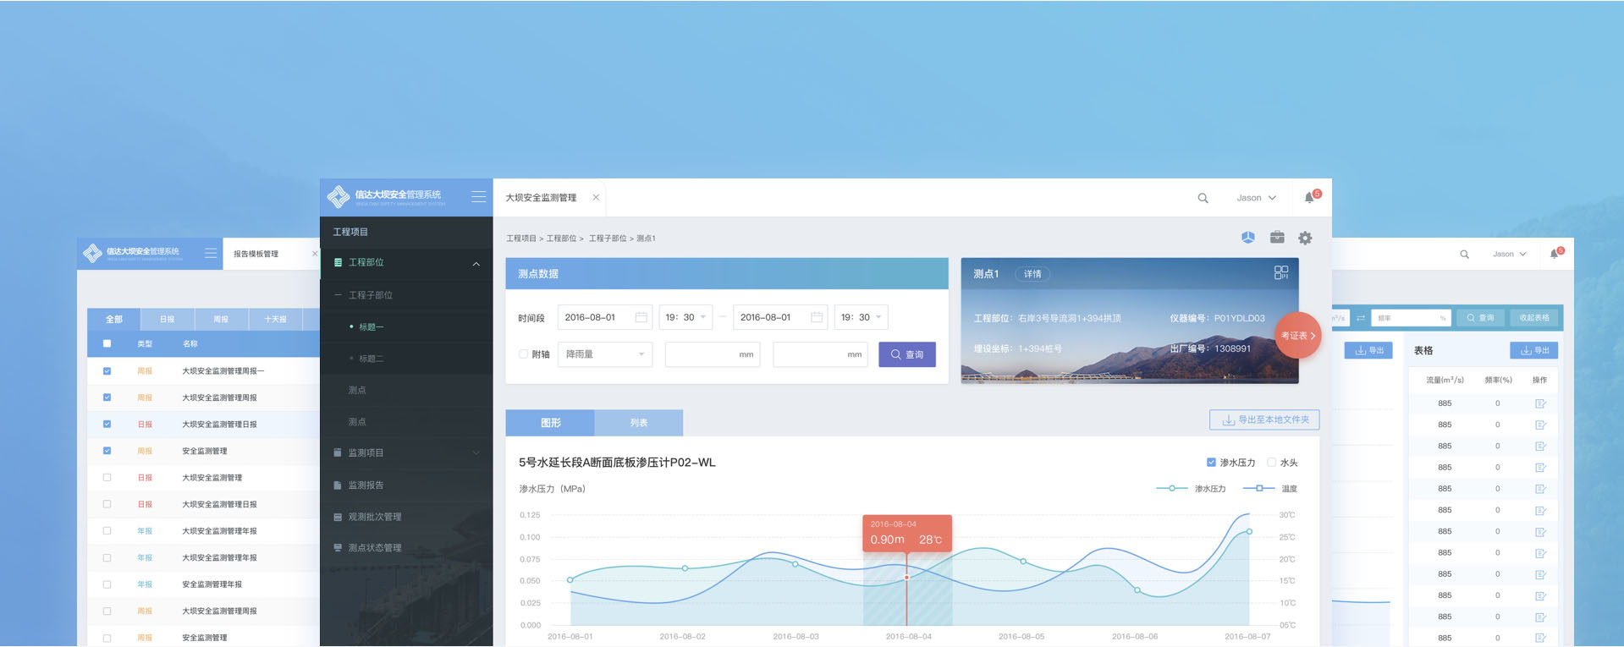Uncheck the 渗水压力 checkbox above the chart
This screenshot has width=1624, height=647.
[x=1211, y=462]
